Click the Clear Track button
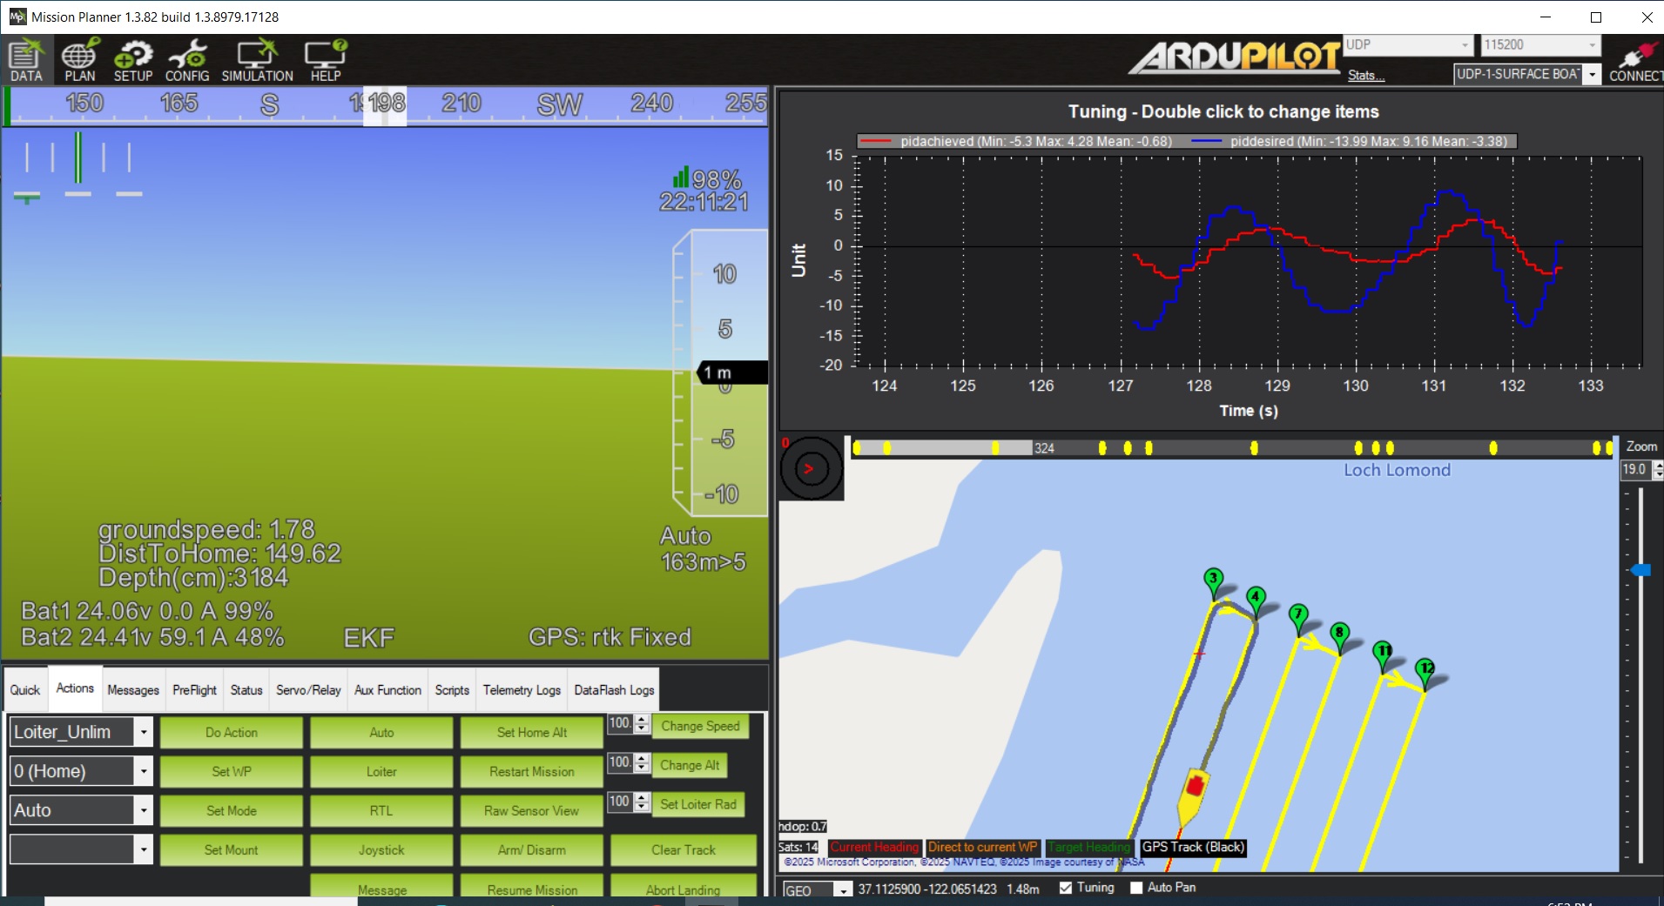The height and width of the screenshot is (906, 1664). (684, 850)
